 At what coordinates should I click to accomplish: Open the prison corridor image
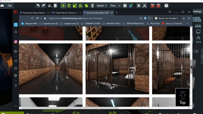[x=51, y=69]
